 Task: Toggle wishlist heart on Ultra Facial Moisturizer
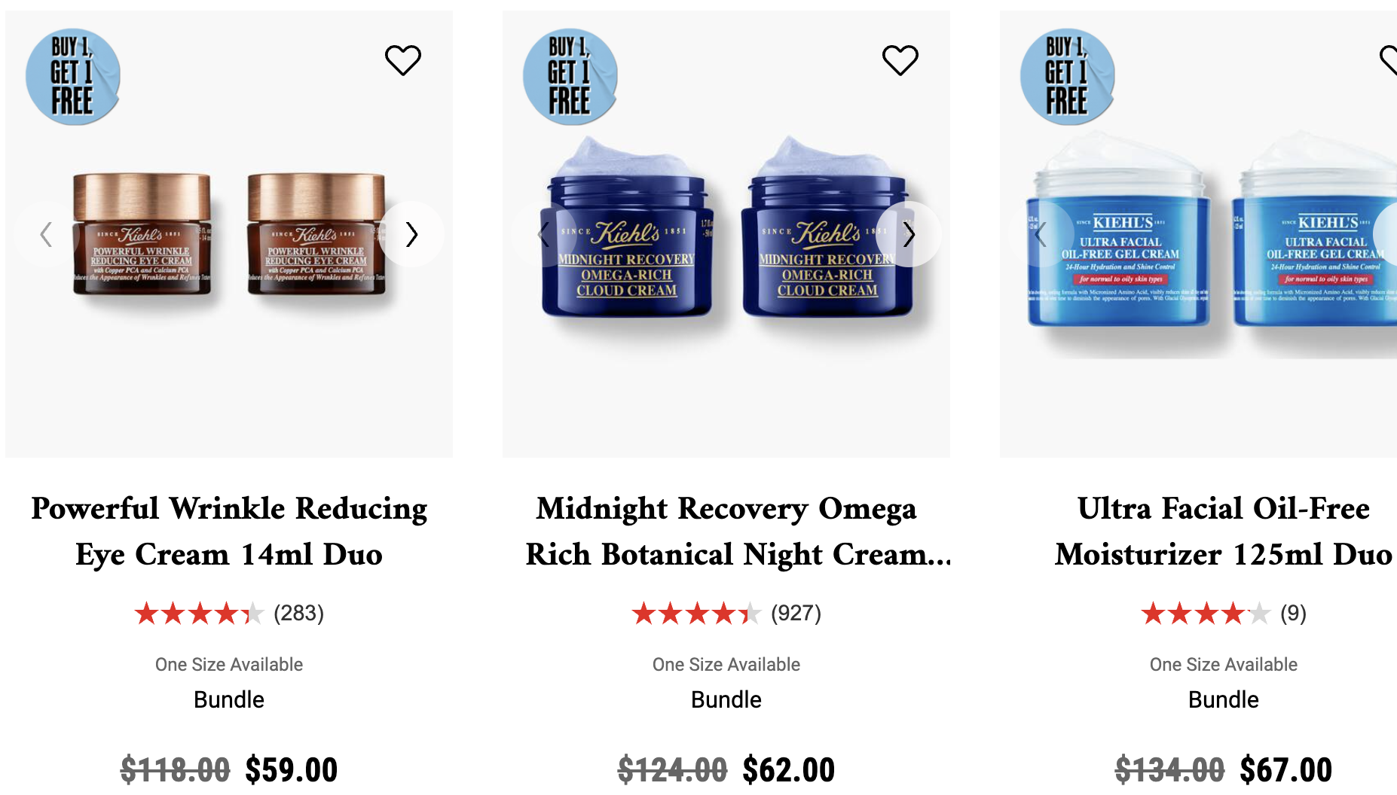click(1389, 60)
